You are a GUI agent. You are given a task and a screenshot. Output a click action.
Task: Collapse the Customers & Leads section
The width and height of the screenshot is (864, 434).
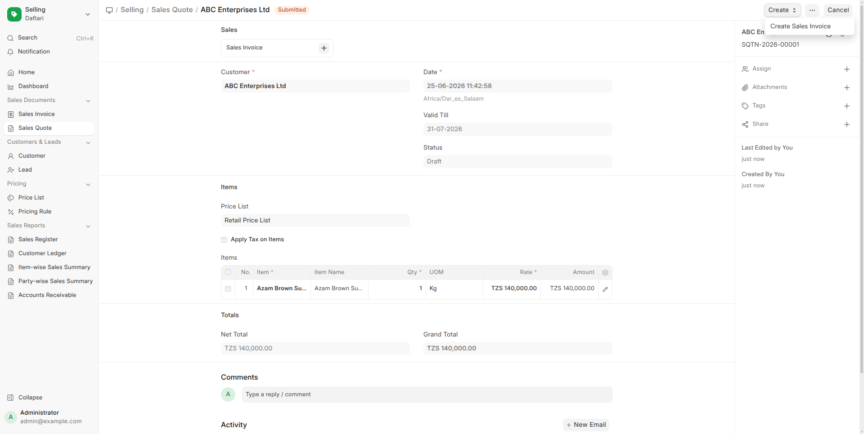(x=88, y=142)
